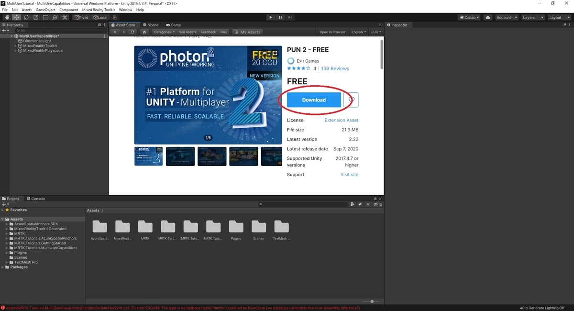This screenshot has width=574, height=311.
Task: Step one frame forward
Action: point(290,17)
